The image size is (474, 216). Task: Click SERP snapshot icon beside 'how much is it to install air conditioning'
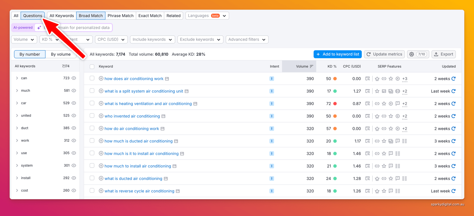click(182, 154)
